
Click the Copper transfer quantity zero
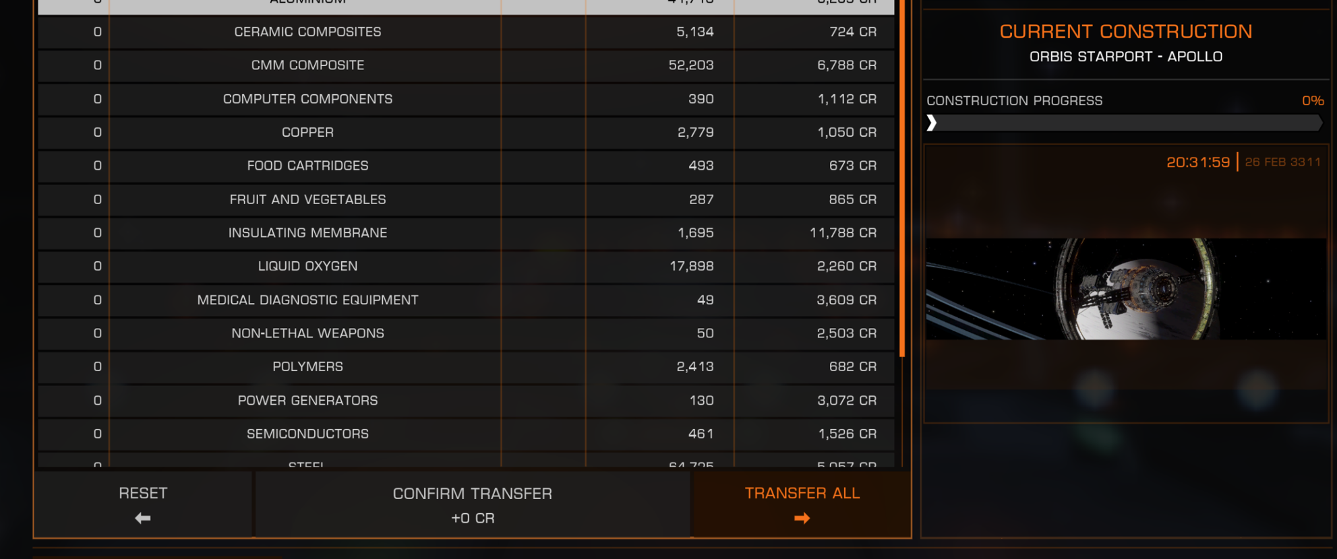tap(98, 132)
